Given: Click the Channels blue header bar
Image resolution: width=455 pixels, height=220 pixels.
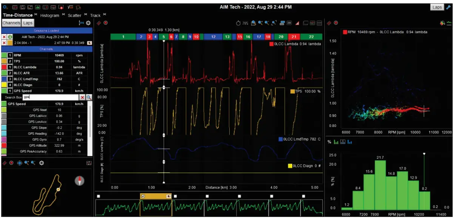Looking at the screenshot, I should pyautogui.click(x=47, y=49).
